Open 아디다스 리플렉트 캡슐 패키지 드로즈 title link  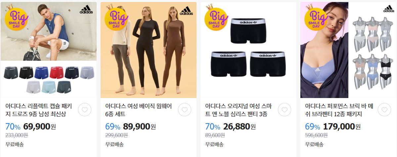click(x=41, y=110)
